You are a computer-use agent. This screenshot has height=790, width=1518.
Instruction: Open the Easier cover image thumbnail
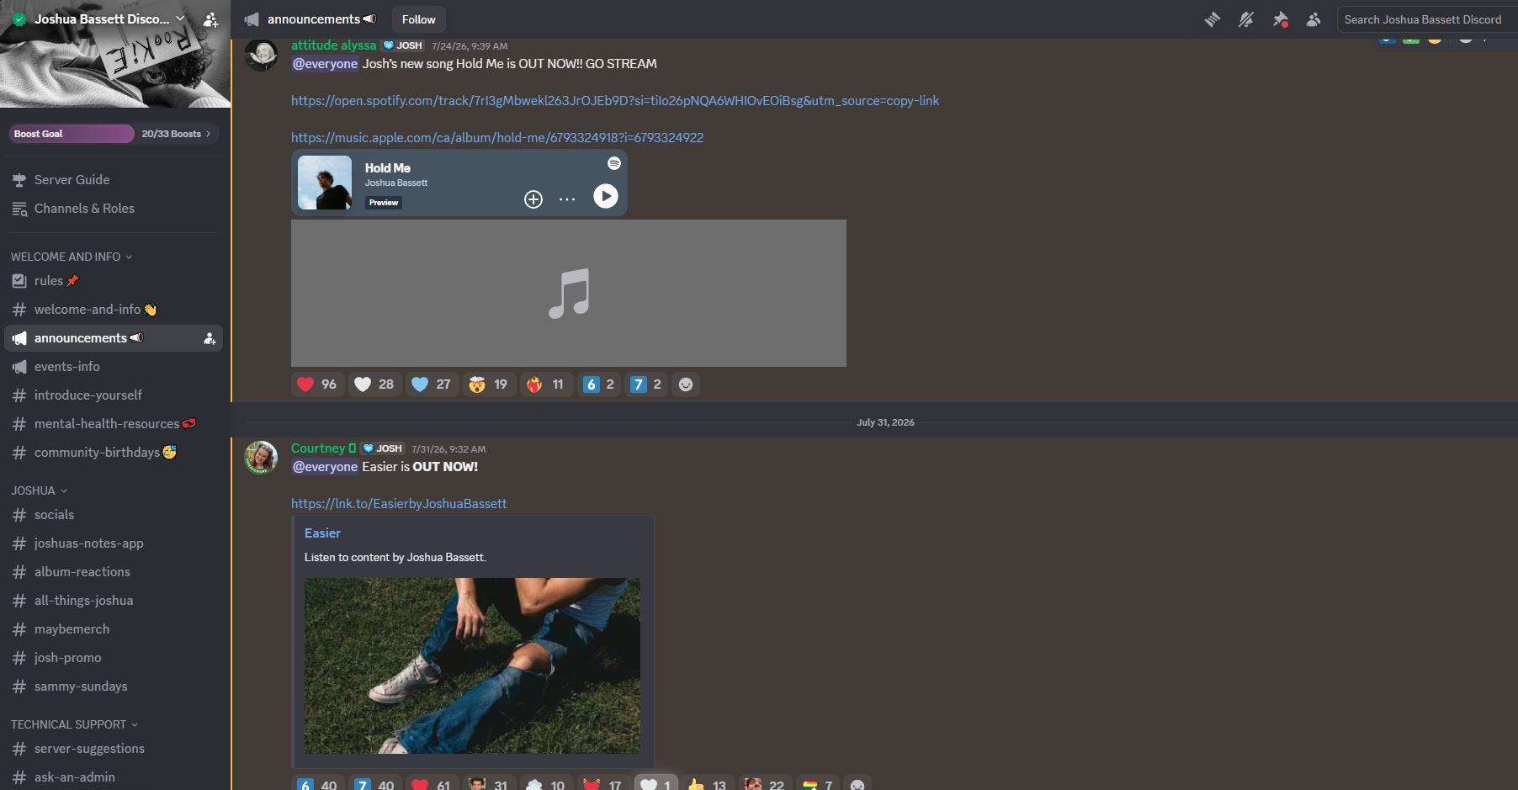coord(472,665)
